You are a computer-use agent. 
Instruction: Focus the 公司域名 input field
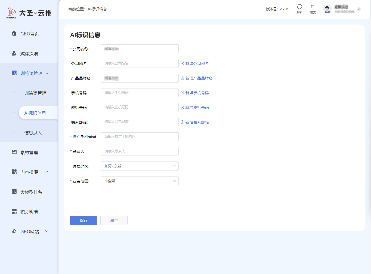tap(140, 63)
